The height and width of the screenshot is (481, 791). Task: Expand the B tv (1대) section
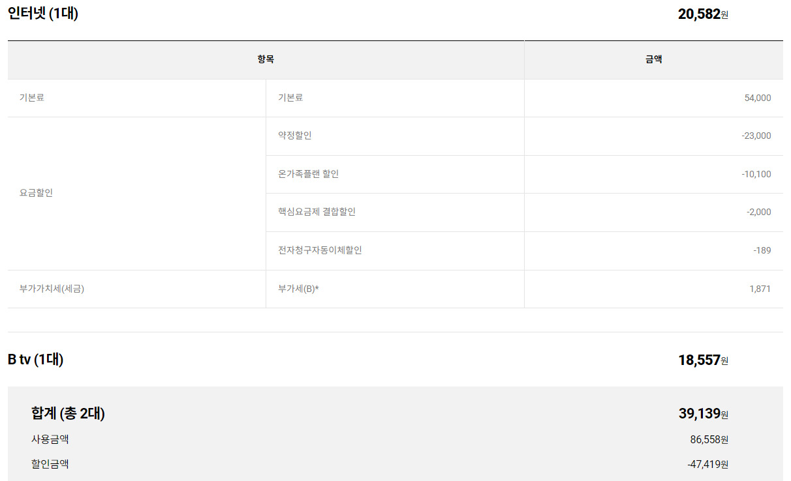click(x=36, y=359)
